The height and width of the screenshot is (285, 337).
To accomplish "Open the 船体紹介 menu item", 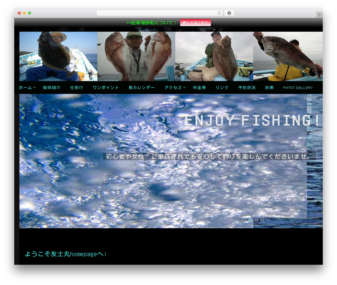I will (x=52, y=88).
